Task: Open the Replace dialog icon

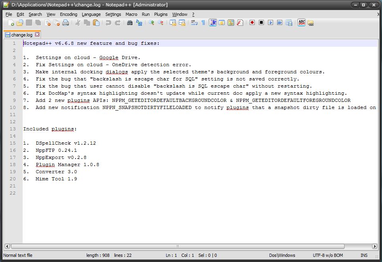Action: (139, 23)
